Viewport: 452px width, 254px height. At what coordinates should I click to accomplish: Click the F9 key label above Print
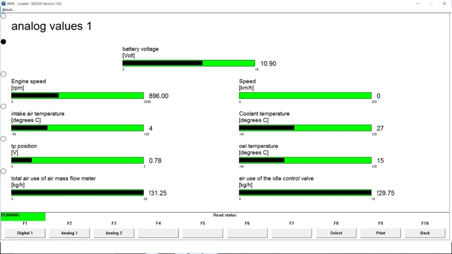point(380,223)
